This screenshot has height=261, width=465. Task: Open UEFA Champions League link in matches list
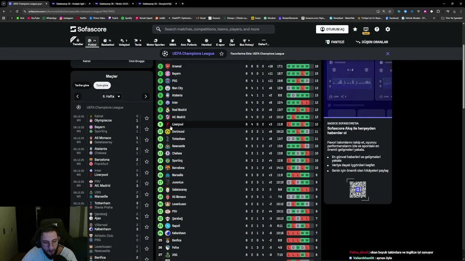105,107
